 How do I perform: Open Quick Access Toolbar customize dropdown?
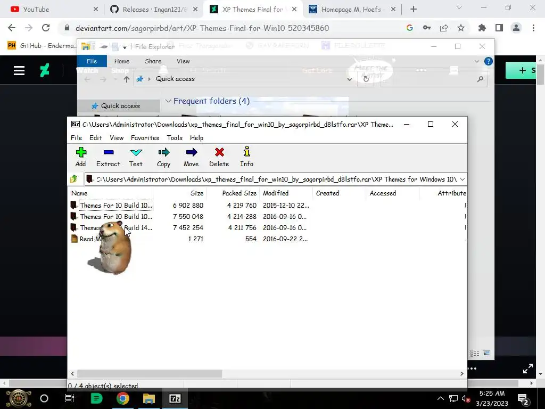pos(125,47)
